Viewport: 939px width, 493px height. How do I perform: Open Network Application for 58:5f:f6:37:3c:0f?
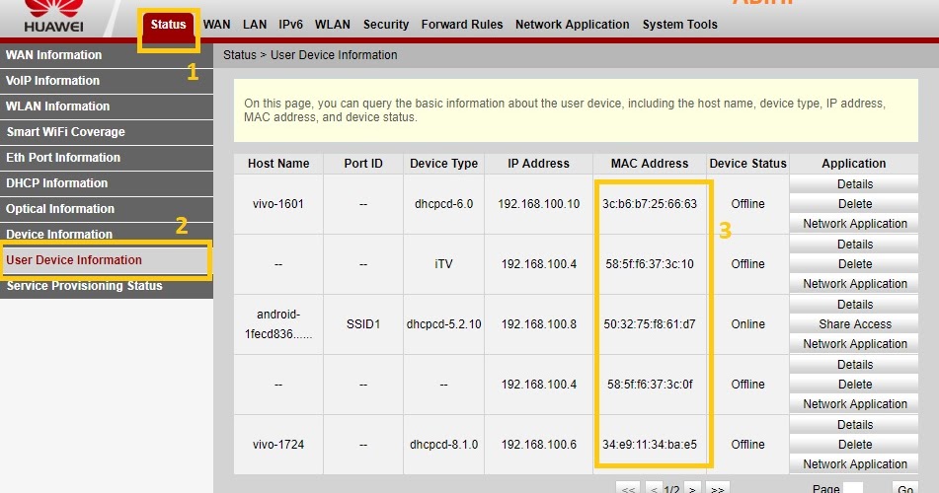pos(854,404)
